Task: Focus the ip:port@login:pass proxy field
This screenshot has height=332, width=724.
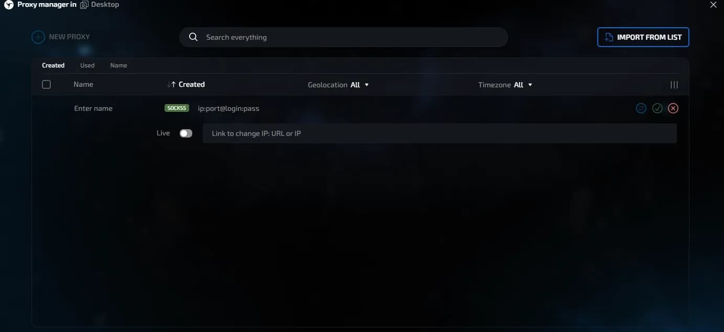Action: (228, 108)
